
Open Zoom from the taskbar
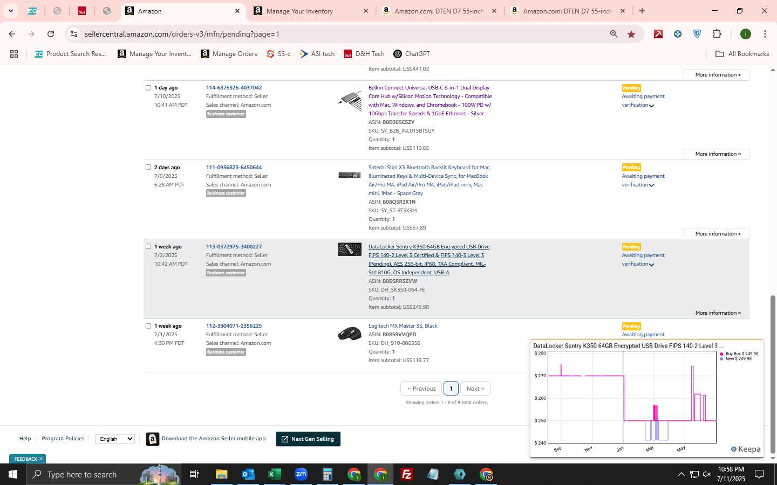tap(301, 474)
